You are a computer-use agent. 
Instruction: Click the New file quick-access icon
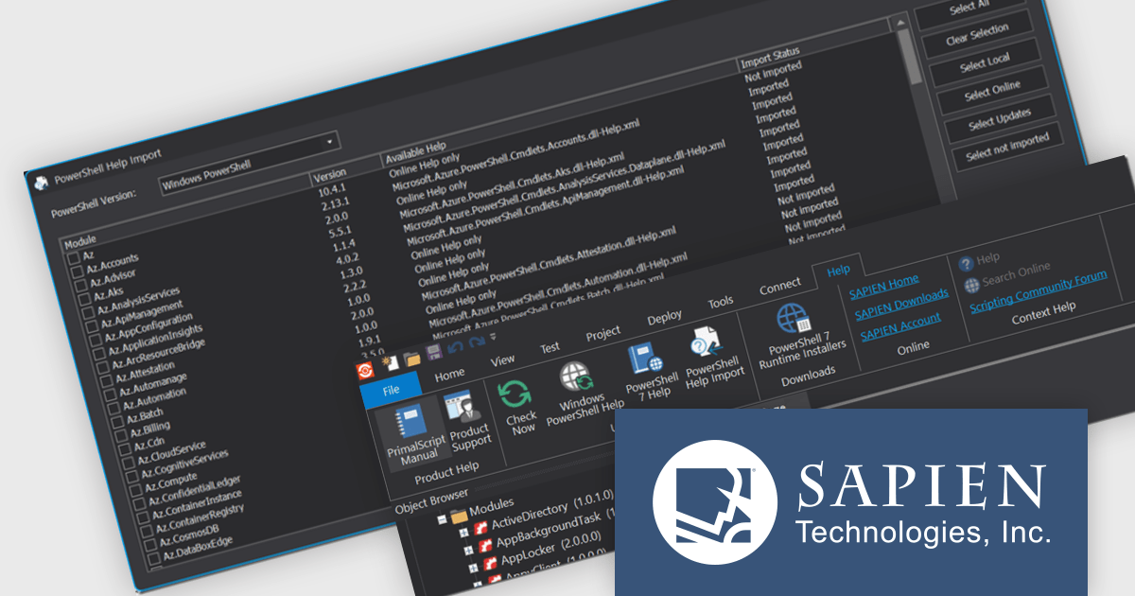click(x=389, y=364)
